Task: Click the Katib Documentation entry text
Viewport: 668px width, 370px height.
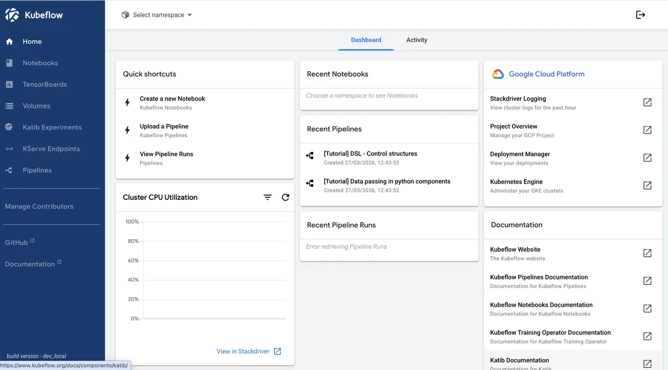Action: point(519,360)
